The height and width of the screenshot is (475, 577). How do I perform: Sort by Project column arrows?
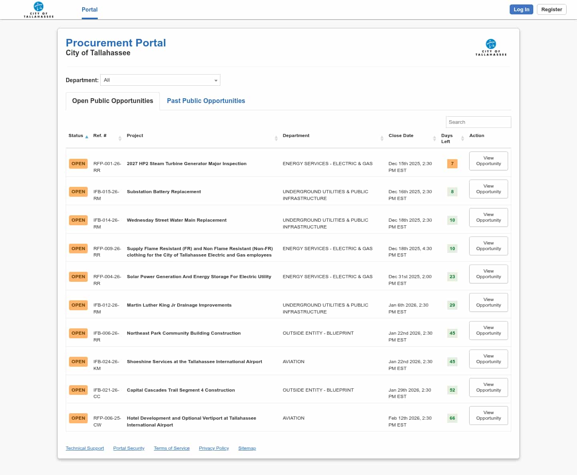coord(276,138)
